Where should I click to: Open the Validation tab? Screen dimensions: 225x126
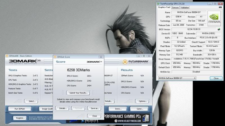184,8
